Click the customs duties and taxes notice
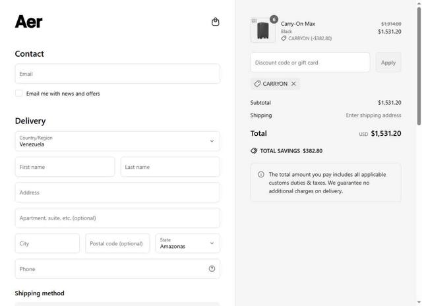Screen dimensions: 422x306 click(x=326, y=183)
